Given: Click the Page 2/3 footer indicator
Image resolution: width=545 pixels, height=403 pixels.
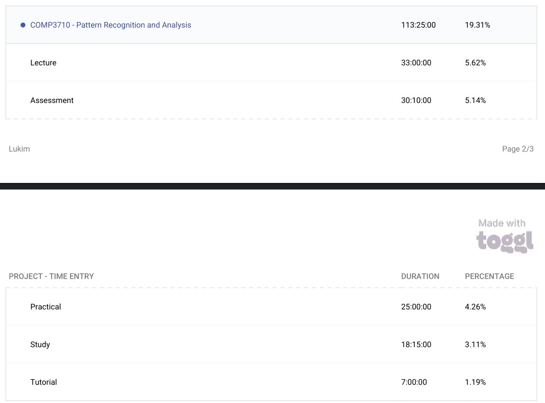Looking at the screenshot, I should (x=518, y=149).
